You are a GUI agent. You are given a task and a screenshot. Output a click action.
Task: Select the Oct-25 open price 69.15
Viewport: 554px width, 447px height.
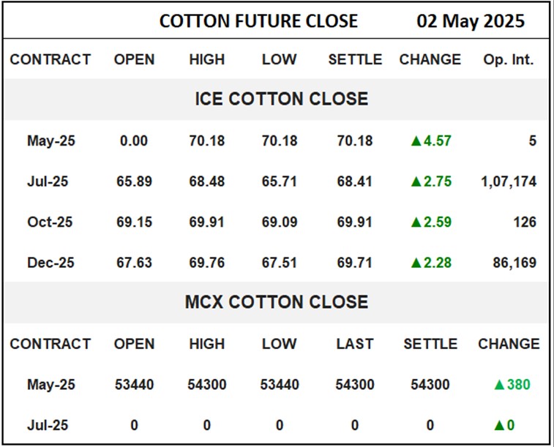click(133, 222)
